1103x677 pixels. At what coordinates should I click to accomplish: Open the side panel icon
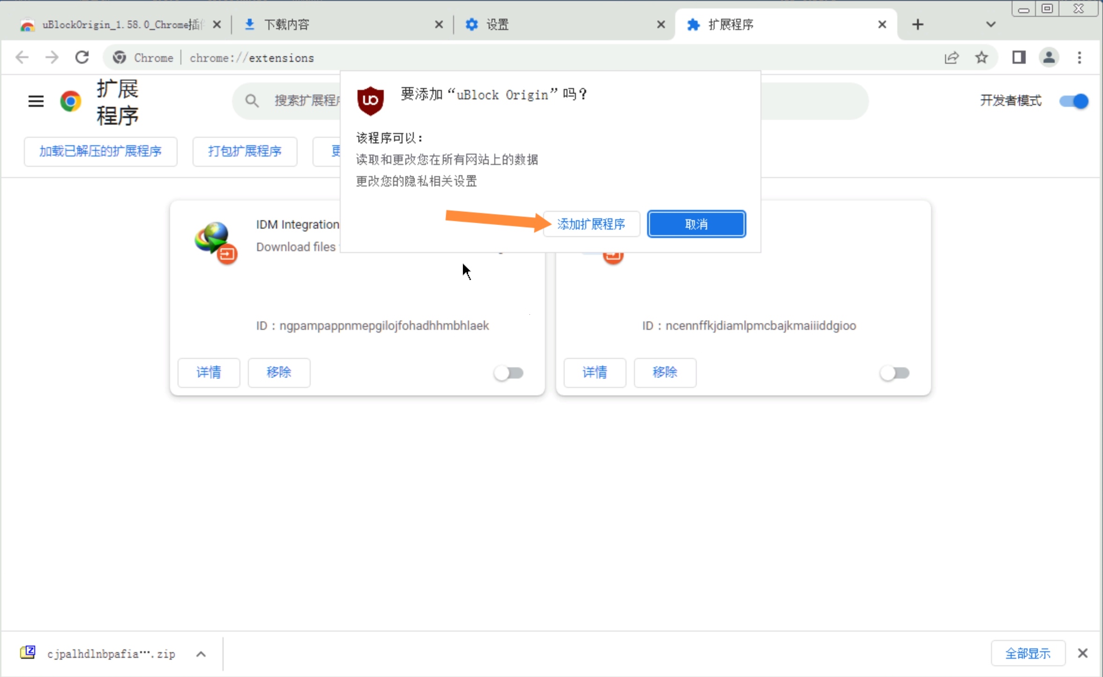(x=1019, y=58)
